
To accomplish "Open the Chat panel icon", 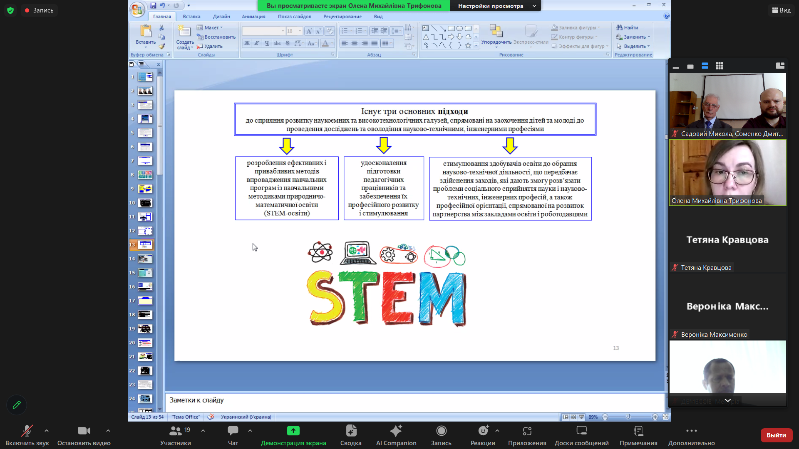I will click(233, 431).
